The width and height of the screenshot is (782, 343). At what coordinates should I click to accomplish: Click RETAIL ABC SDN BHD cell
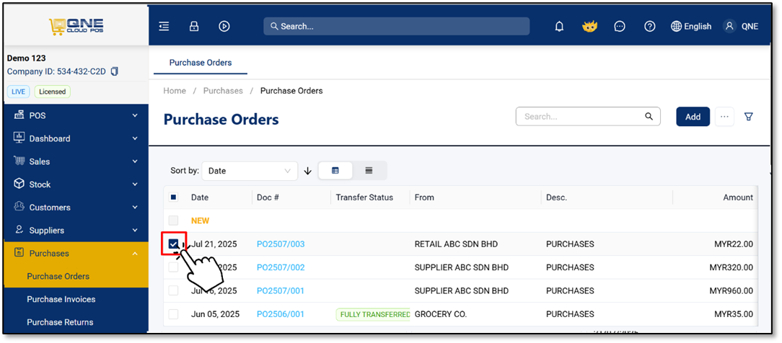point(456,244)
